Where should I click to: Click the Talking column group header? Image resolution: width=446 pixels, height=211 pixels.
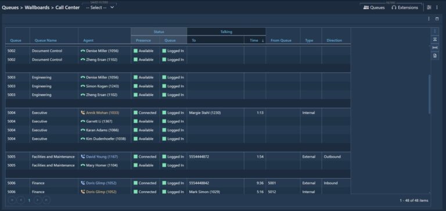point(226,32)
